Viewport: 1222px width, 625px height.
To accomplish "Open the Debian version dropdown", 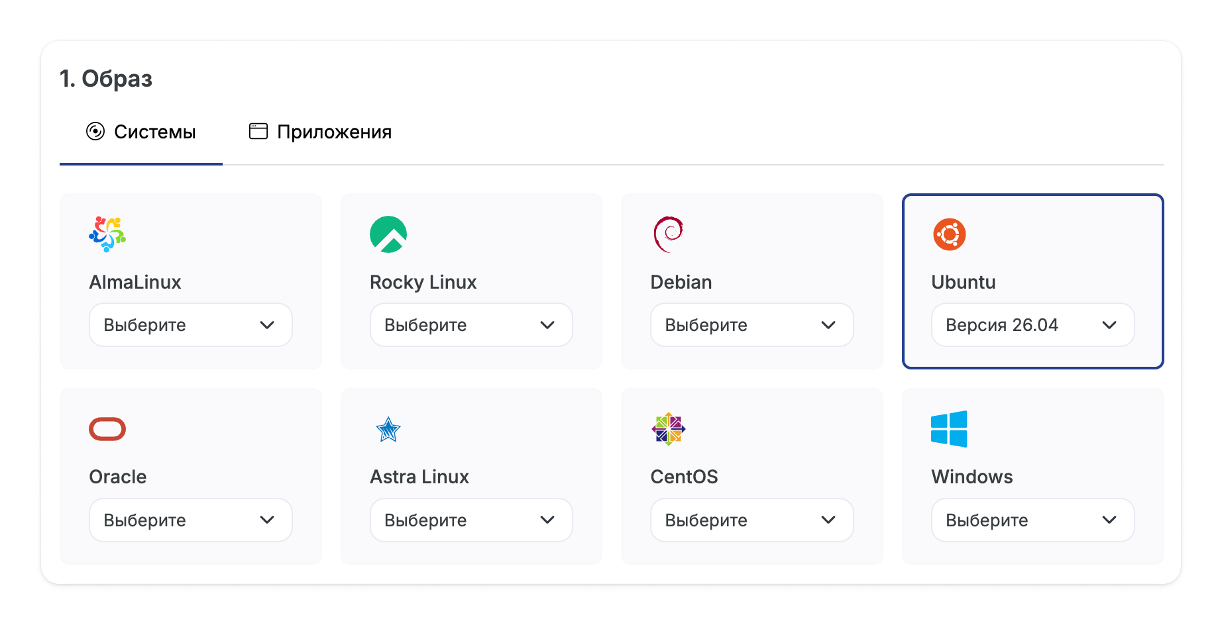I will tap(752, 325).
